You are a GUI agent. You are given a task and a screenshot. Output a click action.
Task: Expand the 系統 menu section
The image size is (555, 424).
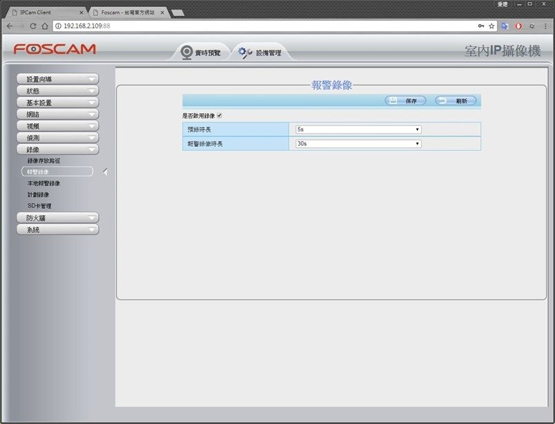[x=57, y=230]
